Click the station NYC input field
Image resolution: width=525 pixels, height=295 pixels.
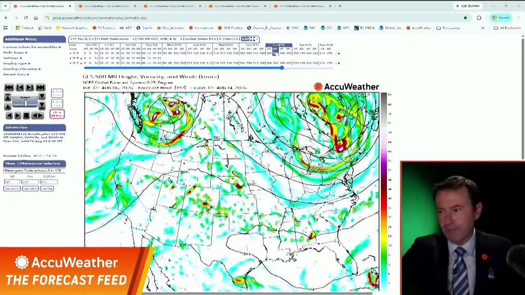coord(49,182)
